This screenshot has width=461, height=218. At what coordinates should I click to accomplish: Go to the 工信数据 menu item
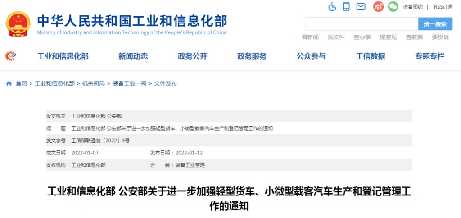371,56
